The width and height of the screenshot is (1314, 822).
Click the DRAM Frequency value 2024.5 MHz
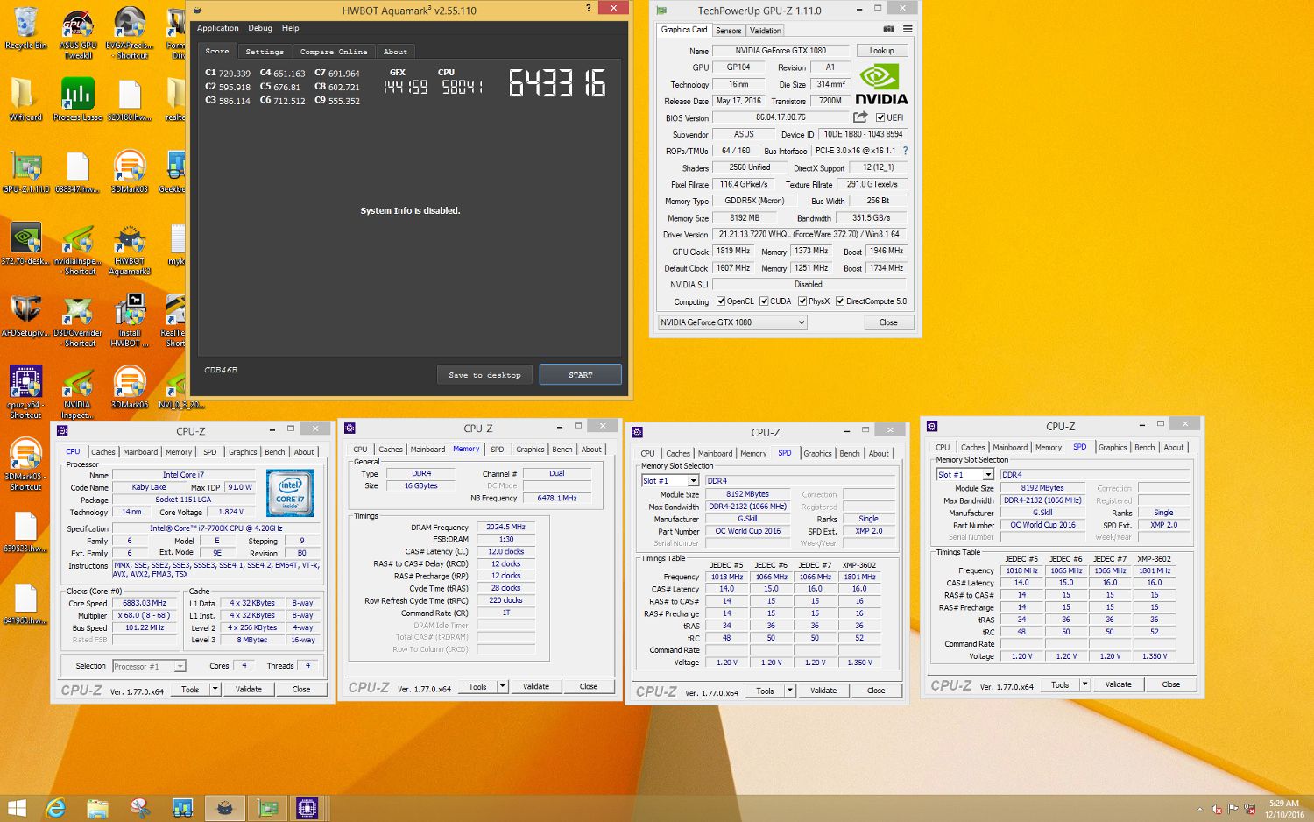505,528
